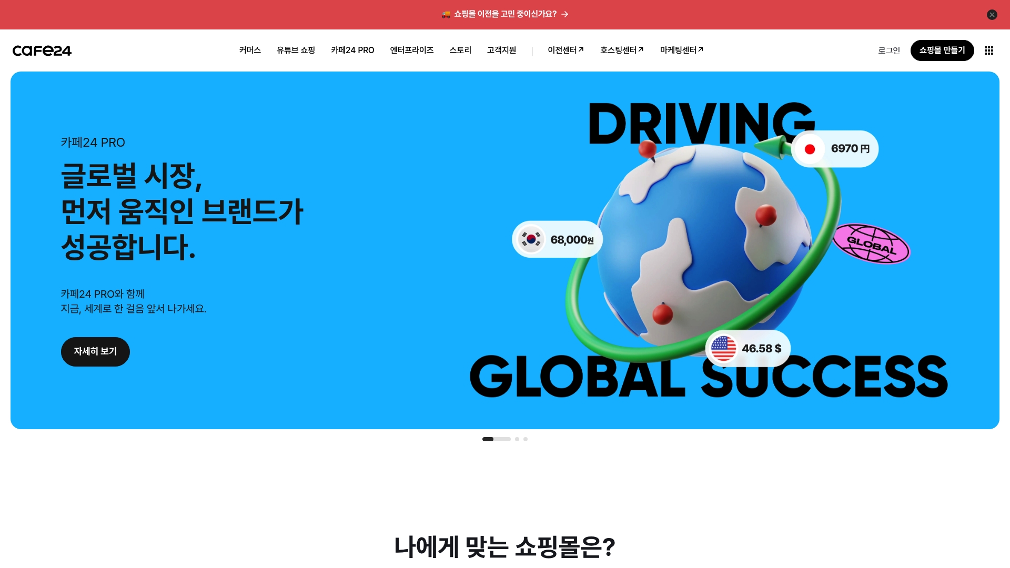Image resolution: width=1010 pixels, height=568 pixels.
Task: Click the 46.58 $ US flag badge
Action: [748, 348]
